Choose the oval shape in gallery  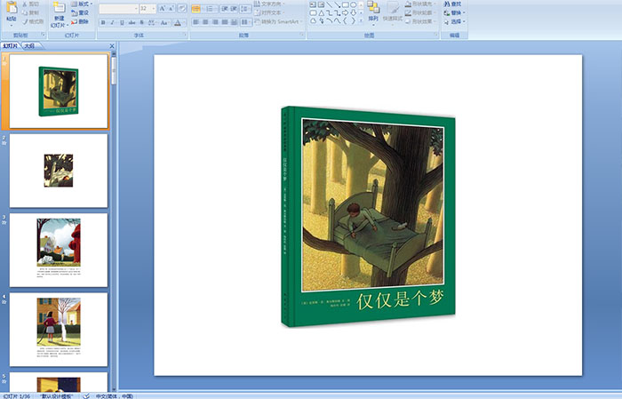click(353, 4)
